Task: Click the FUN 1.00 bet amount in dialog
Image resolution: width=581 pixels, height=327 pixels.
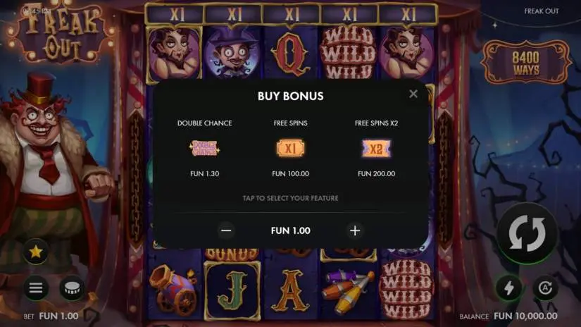Action: (290, 230)
